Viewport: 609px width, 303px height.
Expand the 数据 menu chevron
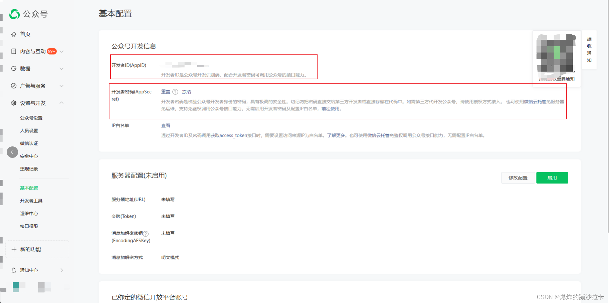[x=62, y=68]
